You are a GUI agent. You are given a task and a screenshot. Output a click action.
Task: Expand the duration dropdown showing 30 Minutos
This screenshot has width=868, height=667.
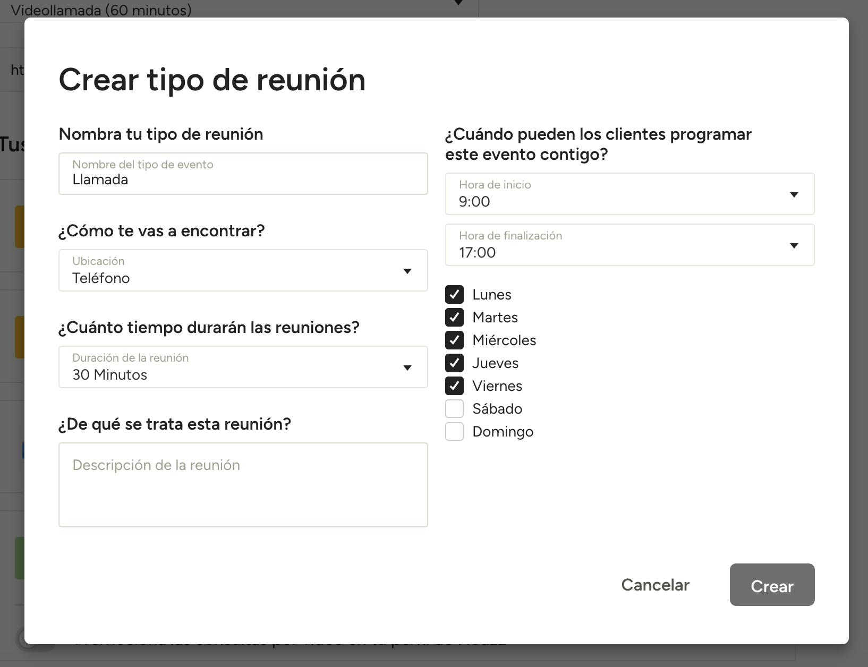click(x=234, y=367)
